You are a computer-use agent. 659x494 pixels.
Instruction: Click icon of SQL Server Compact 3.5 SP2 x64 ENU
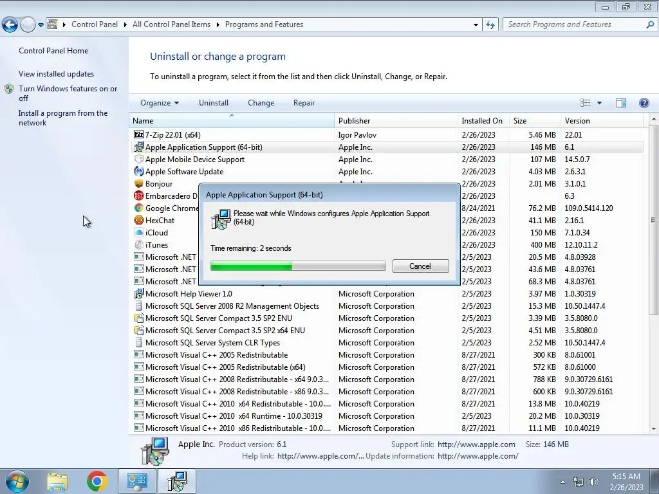point(138,330)
